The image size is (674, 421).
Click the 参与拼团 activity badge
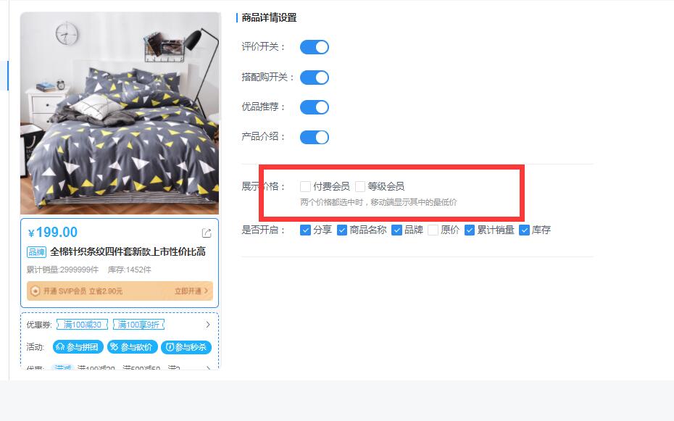[x=78, y=346]
